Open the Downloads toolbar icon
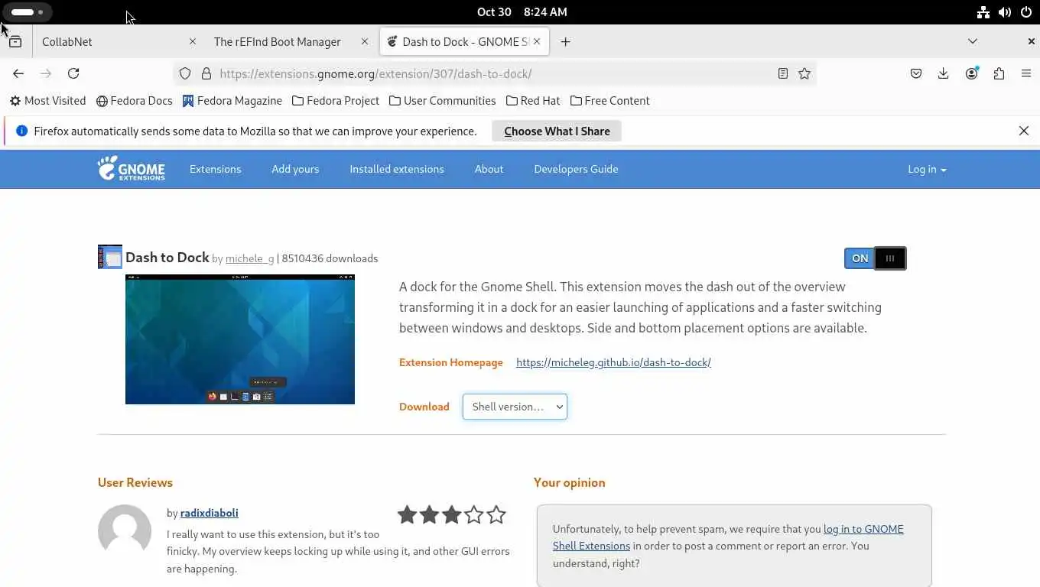1040x587 pixels. click(x=944, y=73)
